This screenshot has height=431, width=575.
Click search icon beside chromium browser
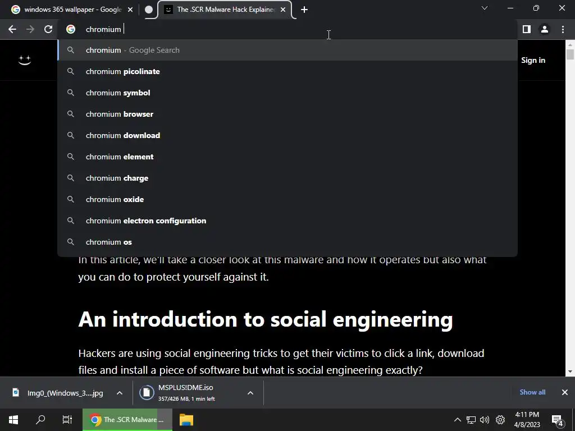(x=71, y=114)
